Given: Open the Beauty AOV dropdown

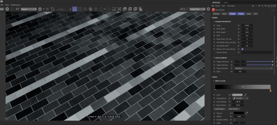Looking at the screenshot, I should tap(29, 9).
